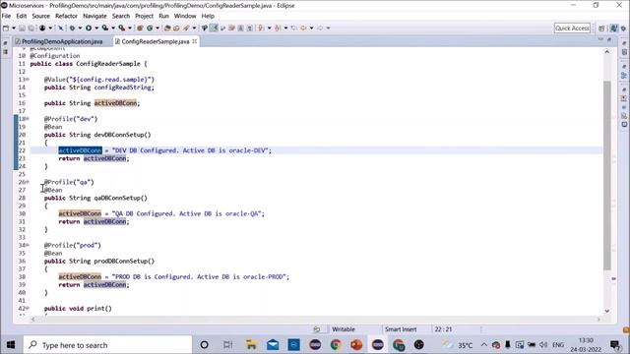Click the Save All toolbar icon

click(31, 29)
